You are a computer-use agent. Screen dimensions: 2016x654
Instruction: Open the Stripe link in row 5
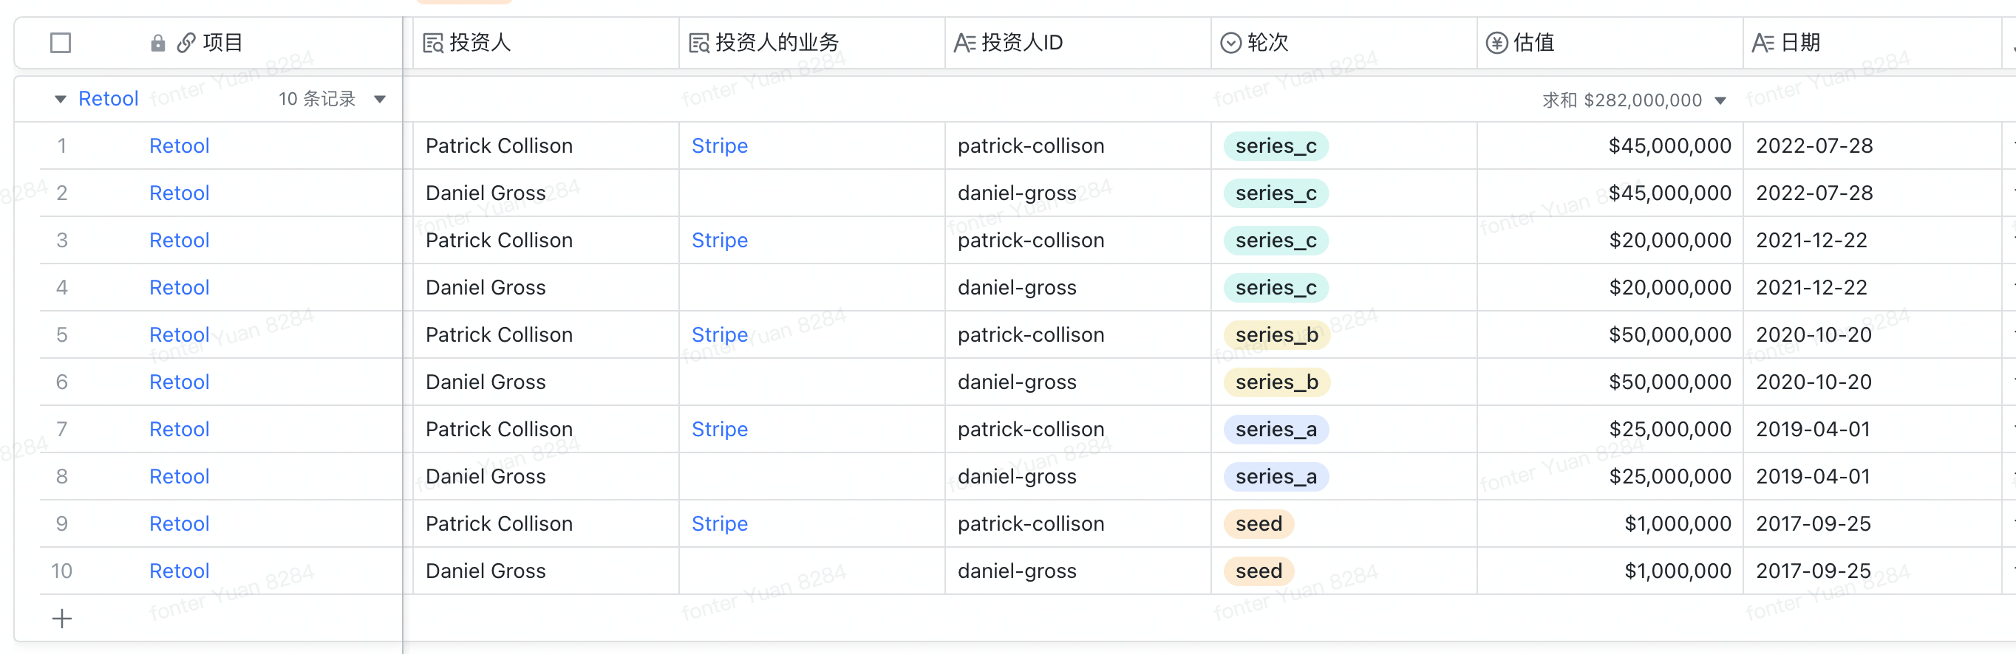[x=719, y=335]
